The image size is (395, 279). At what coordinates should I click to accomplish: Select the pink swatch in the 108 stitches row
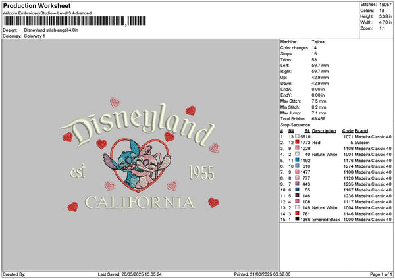298,201
